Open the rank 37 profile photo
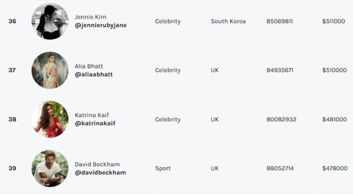Viewport: 353px width, 194px height. click(50, 70)
